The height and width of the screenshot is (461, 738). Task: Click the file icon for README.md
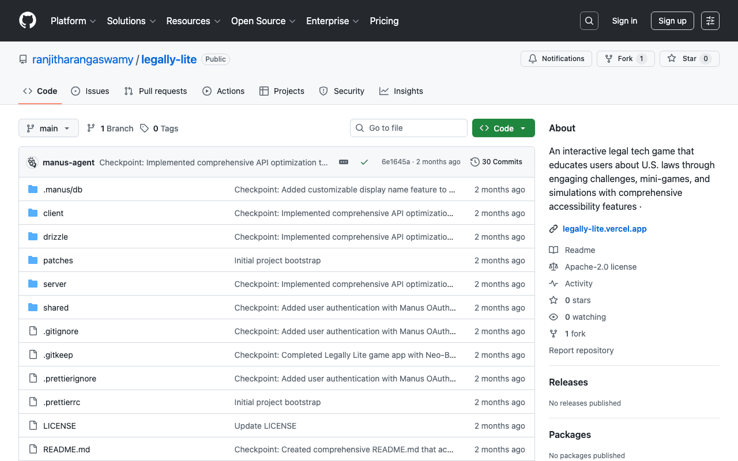pos(33,449)
